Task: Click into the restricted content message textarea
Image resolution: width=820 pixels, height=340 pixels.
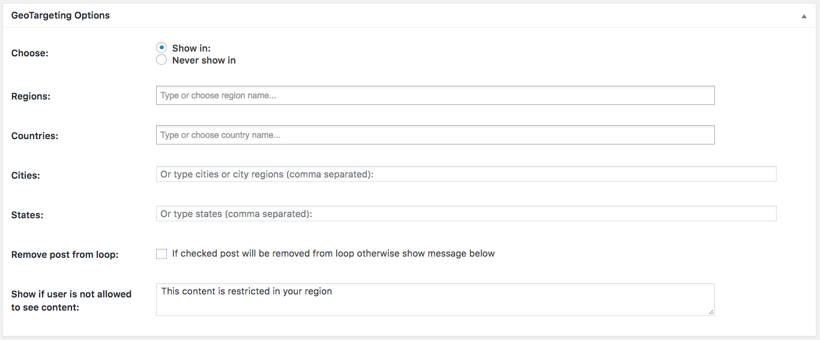Action: pos(435,299)
